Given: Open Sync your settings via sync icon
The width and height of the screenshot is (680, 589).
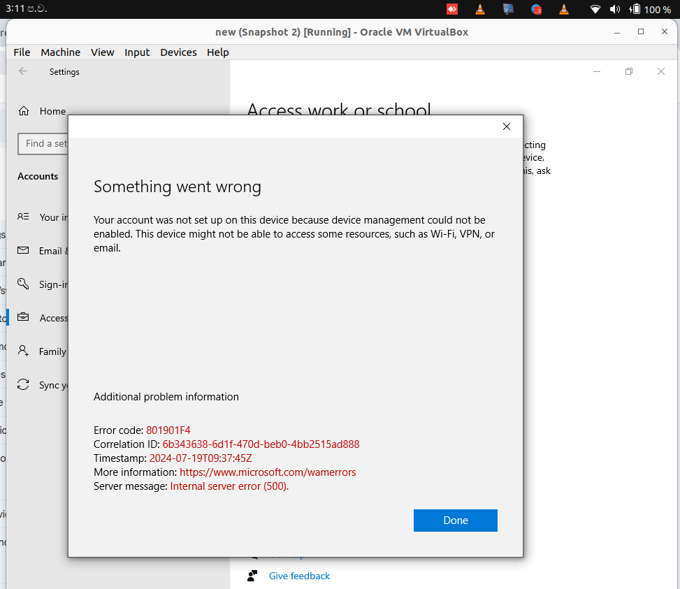Looking at the screenshot, I should [x=24, y=385].
